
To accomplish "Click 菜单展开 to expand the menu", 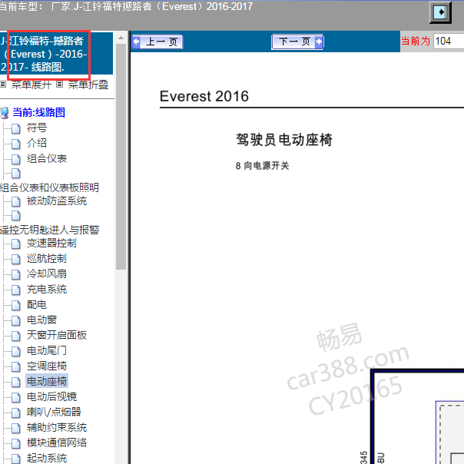I will click(x=31, y=85).
